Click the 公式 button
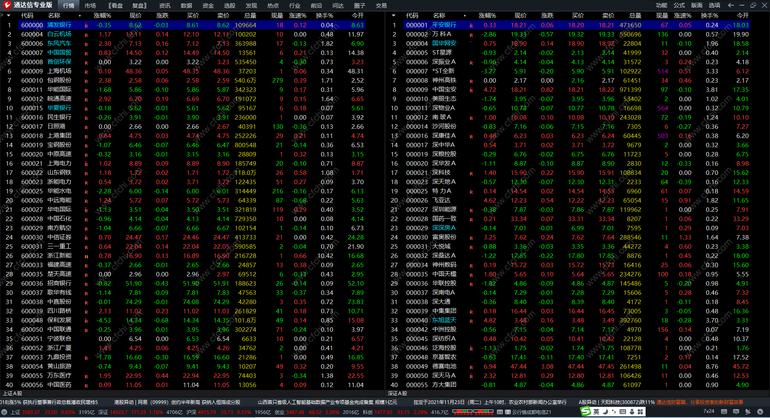 click(679, 5)
